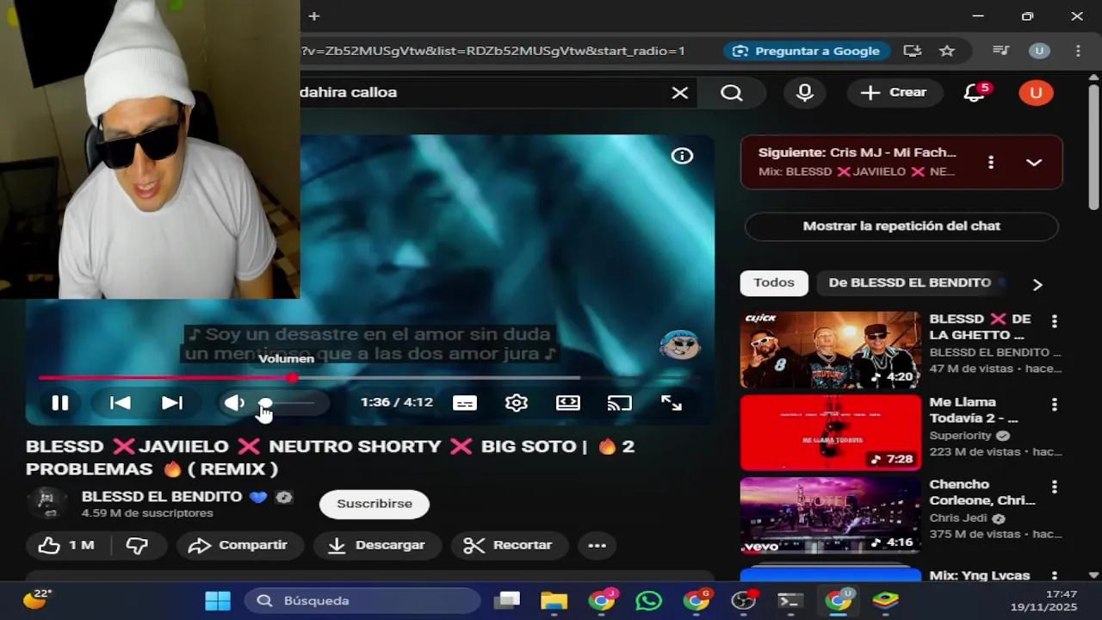Image resolution: width=1102 pixels, height=620 pixels.
Task: Click the Suscribirse button
Action: (375, 504)
